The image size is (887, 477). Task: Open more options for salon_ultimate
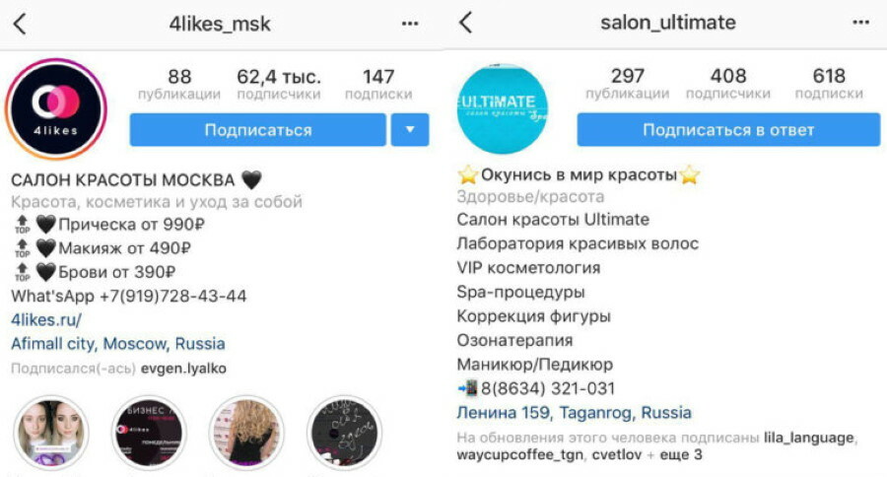point(860,23)
